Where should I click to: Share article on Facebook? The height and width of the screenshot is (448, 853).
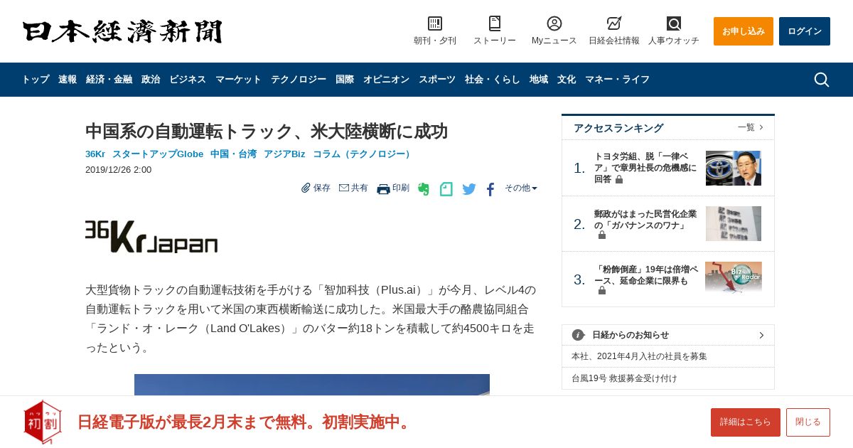(490, 189)
